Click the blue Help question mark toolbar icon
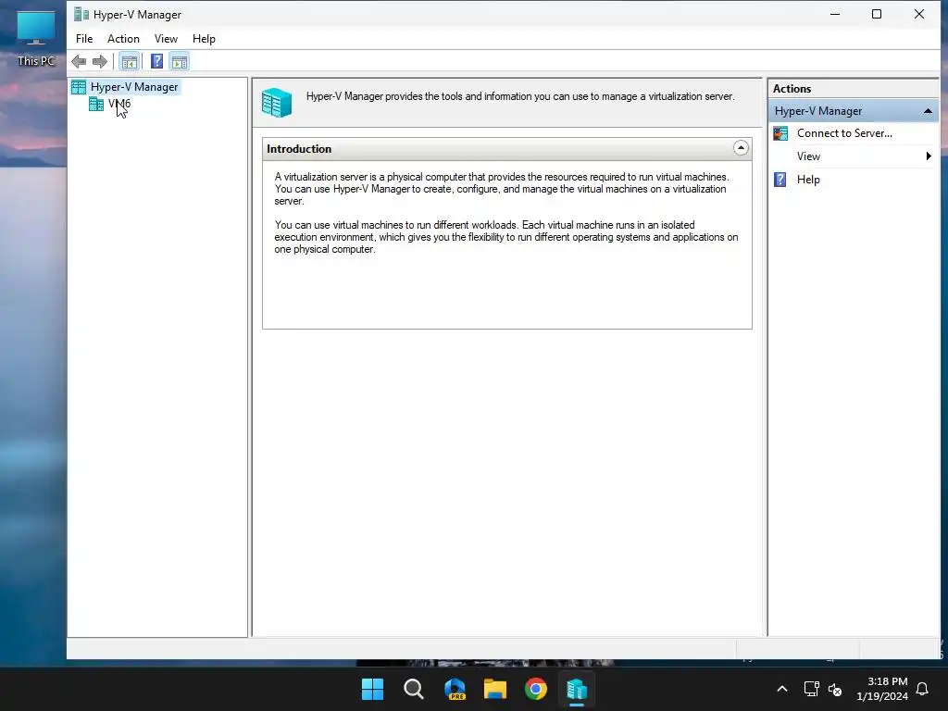 156,61
